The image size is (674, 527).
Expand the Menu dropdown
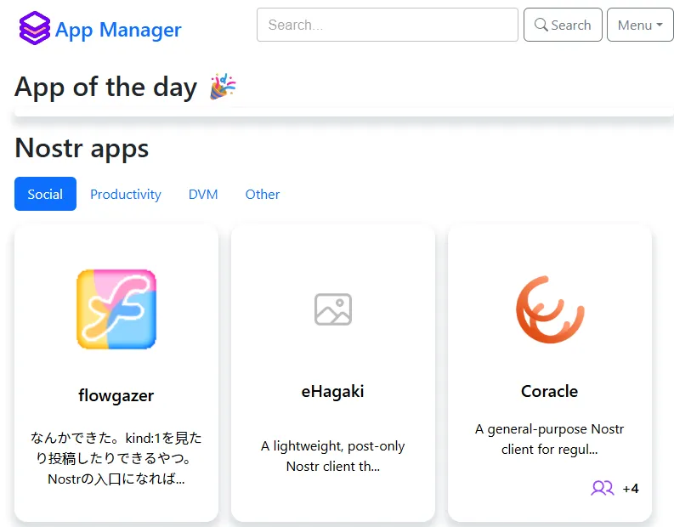tap(639, 25)
